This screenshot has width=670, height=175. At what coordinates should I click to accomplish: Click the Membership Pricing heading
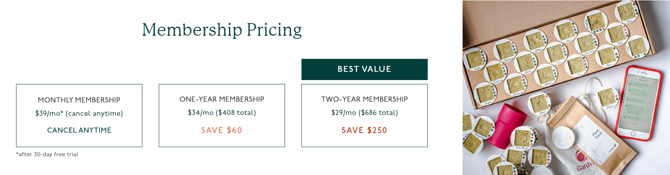[222, 30]
